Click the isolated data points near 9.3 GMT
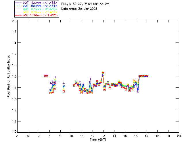 click(x=64, y=86)
